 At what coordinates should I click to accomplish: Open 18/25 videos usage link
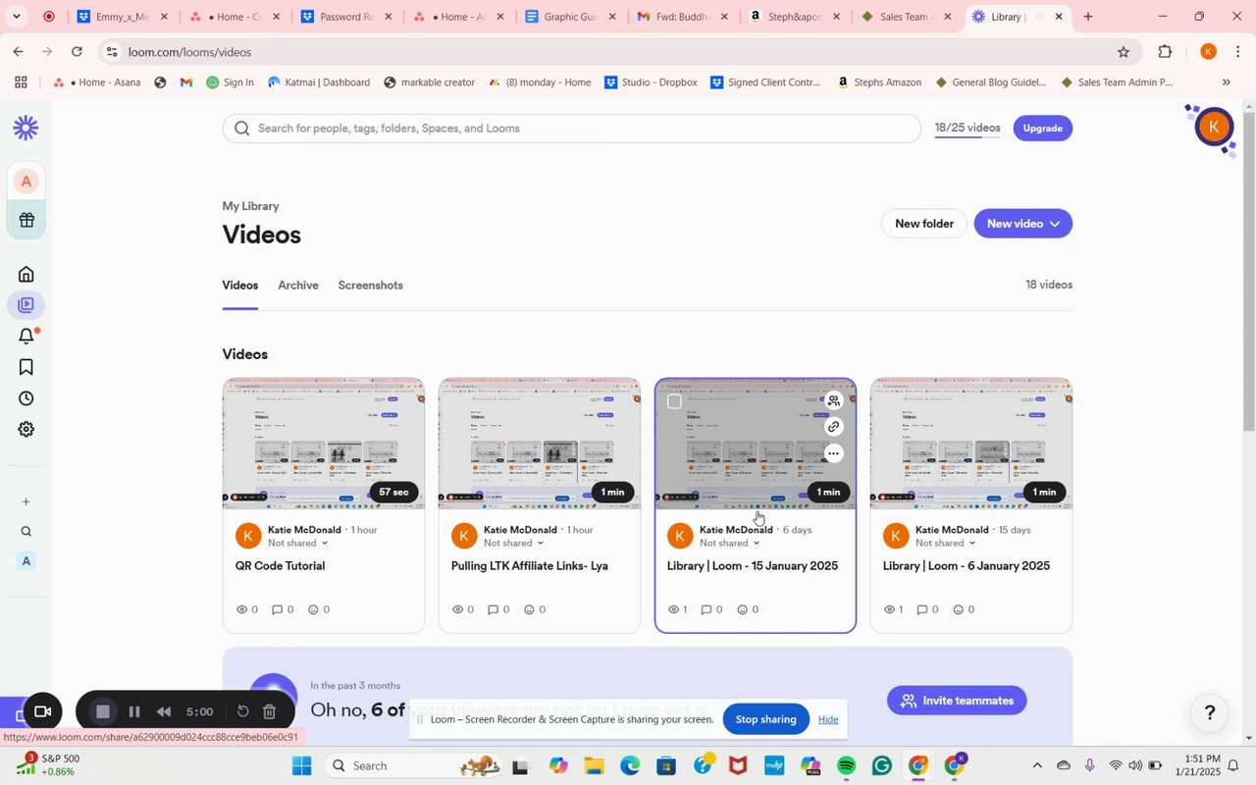[x=968, y=129]
